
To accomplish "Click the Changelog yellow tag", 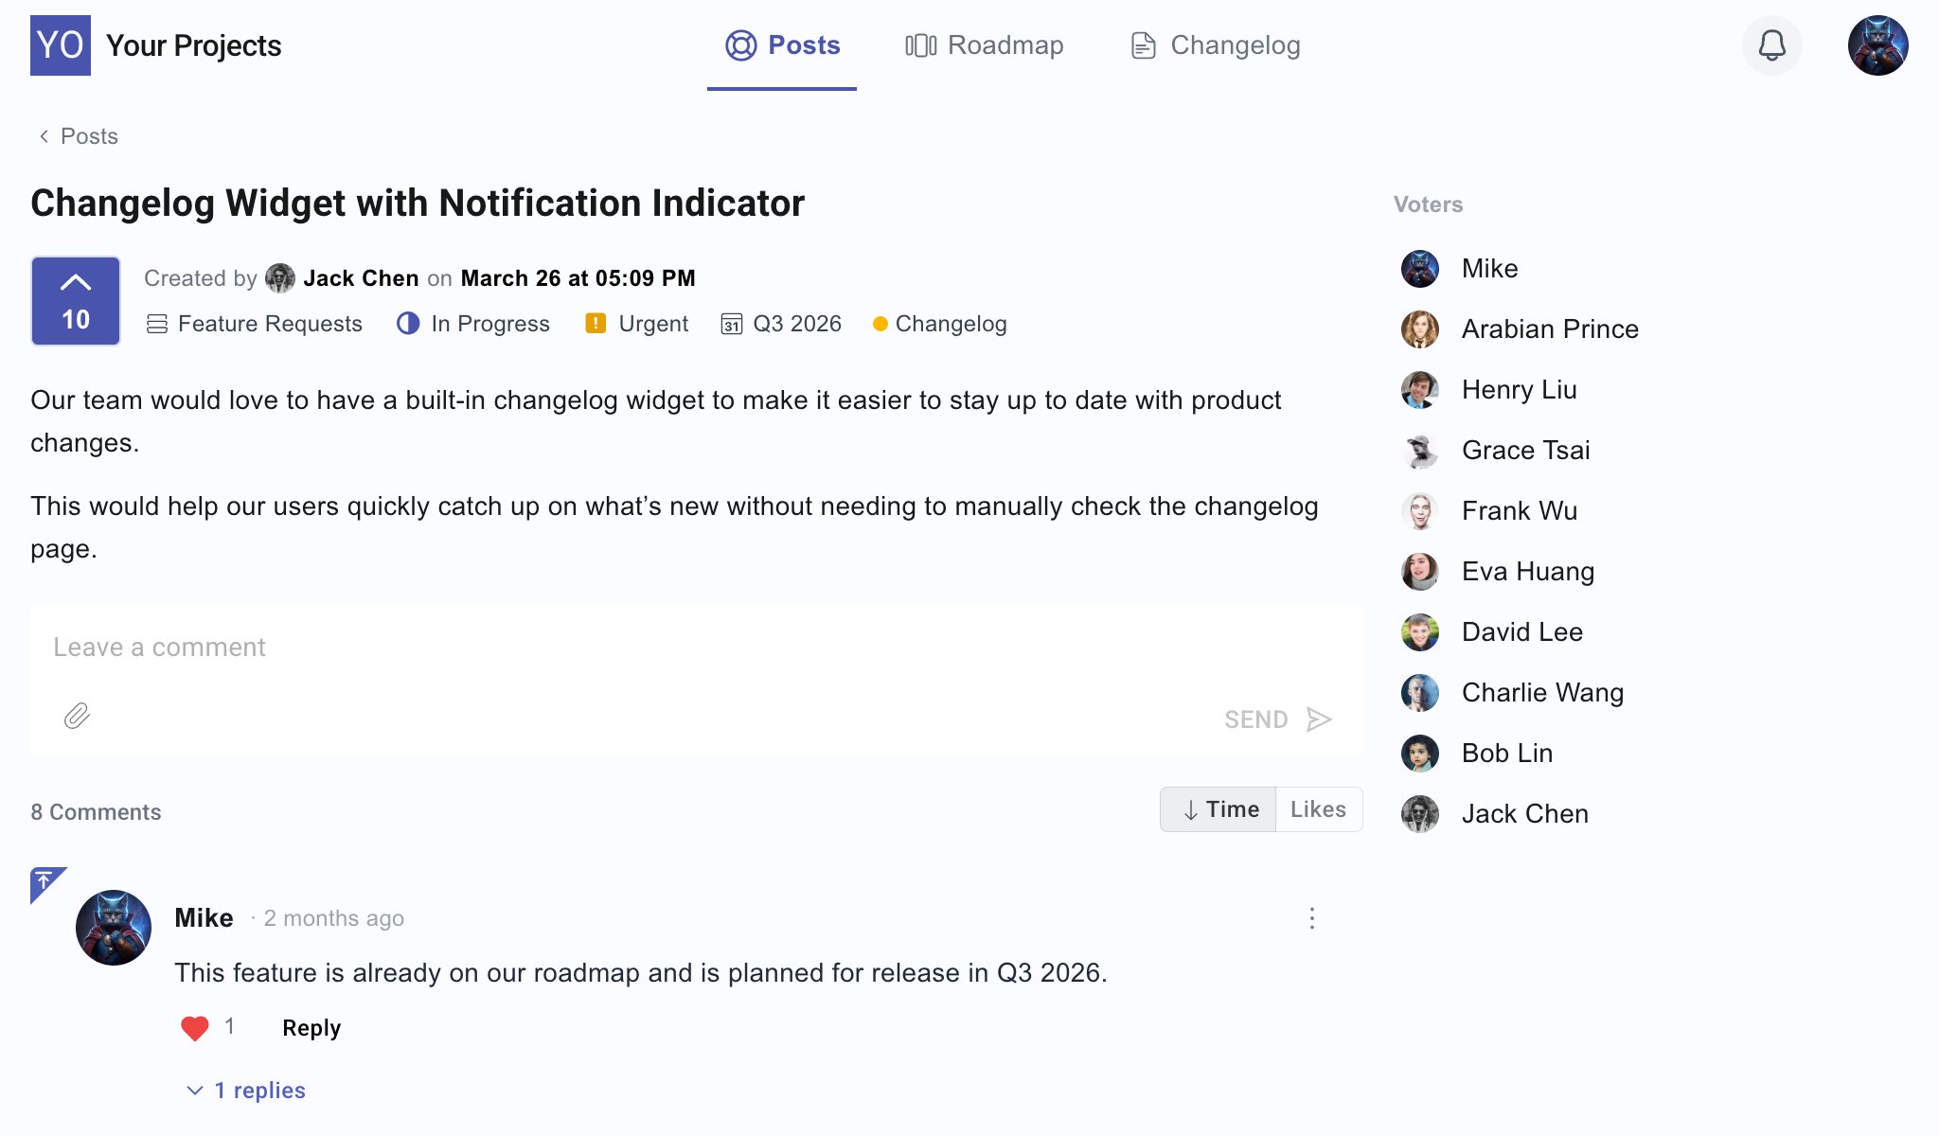I will click(x=940, y=324).
